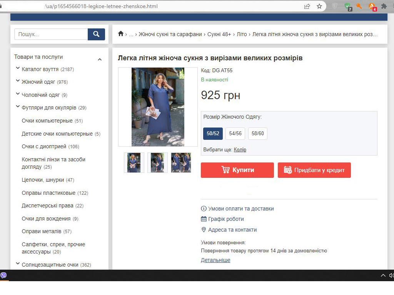The height and width of the screenshot is (295, 394).
Task: Click the red Купити button
Action: [237, 170]
